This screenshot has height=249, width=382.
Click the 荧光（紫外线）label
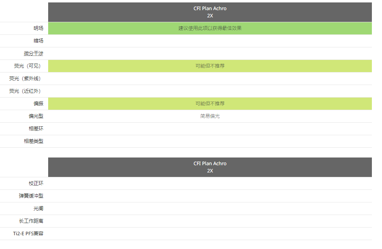click(25, 79)
